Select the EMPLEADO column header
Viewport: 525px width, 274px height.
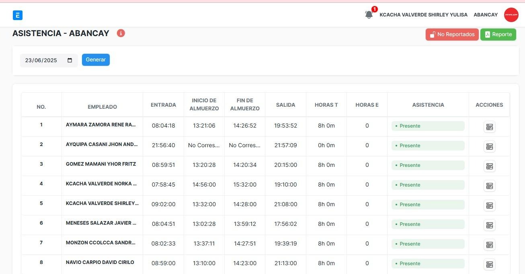click(102, 107)
